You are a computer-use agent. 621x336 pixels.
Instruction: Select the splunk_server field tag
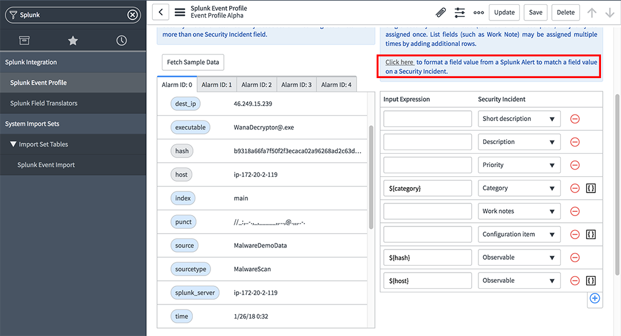tap(195, 292)
